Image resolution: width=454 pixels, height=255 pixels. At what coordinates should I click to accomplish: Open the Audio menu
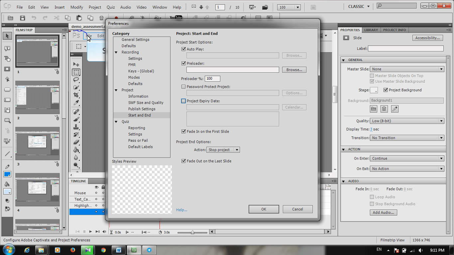tap(125, 7)
